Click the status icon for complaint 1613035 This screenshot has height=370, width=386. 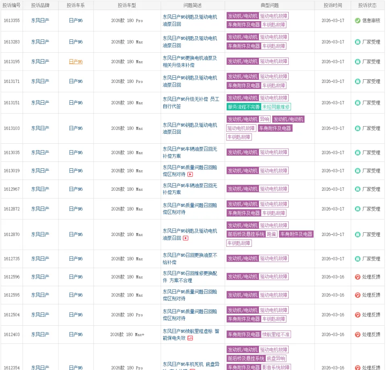coord(357,153)
